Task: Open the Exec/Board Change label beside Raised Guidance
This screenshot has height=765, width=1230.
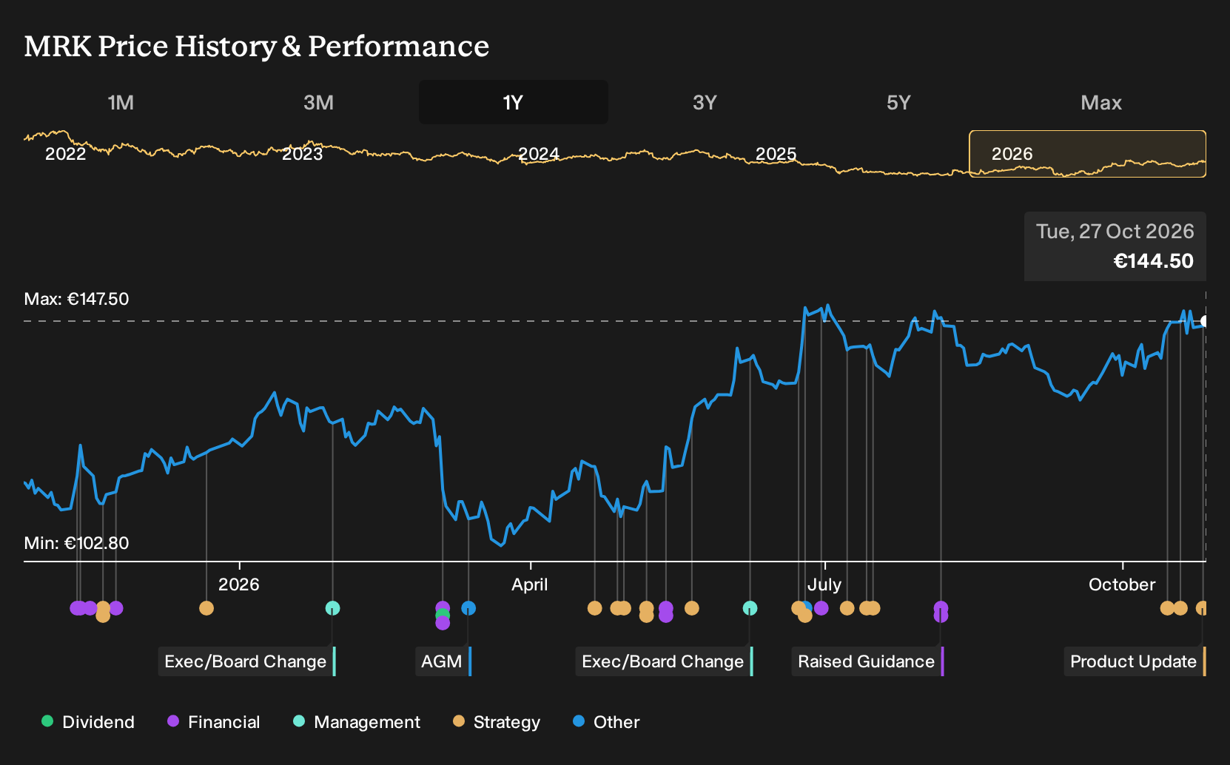Action: [x=665, y=661]
